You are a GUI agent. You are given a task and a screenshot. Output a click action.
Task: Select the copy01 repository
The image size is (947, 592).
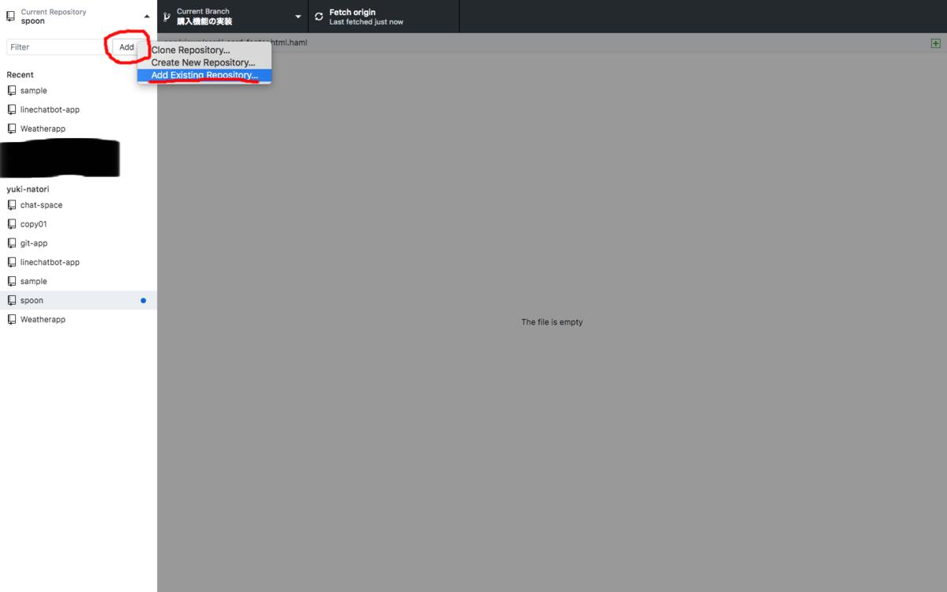[78, 224]
